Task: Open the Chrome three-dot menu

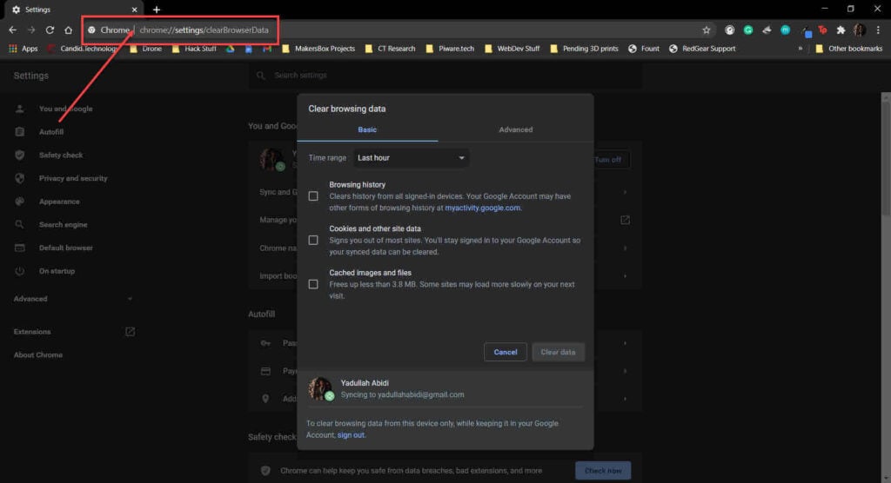Action: click(878, 30)
